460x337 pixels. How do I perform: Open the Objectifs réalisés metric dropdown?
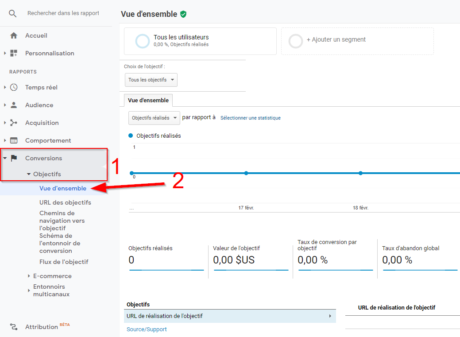click(154, 118)
